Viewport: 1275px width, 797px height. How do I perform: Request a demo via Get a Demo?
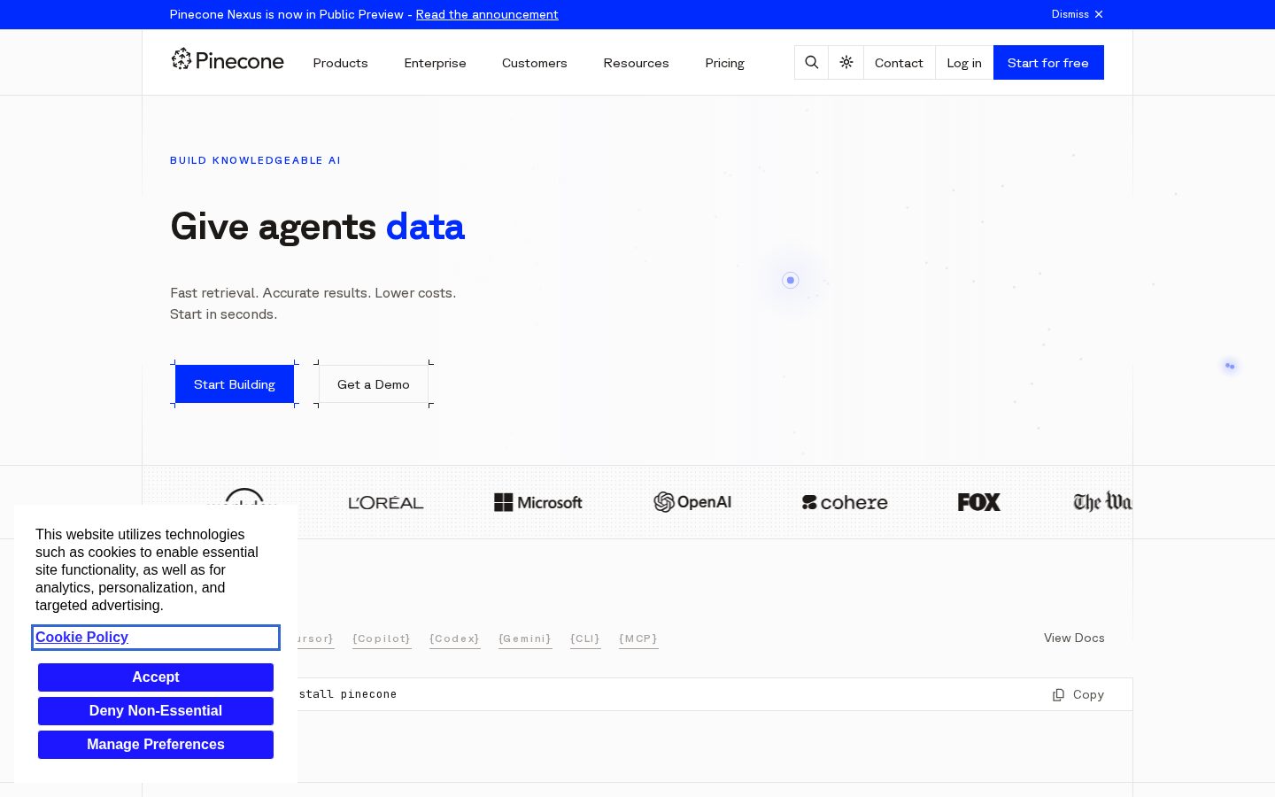click(374, 384)
